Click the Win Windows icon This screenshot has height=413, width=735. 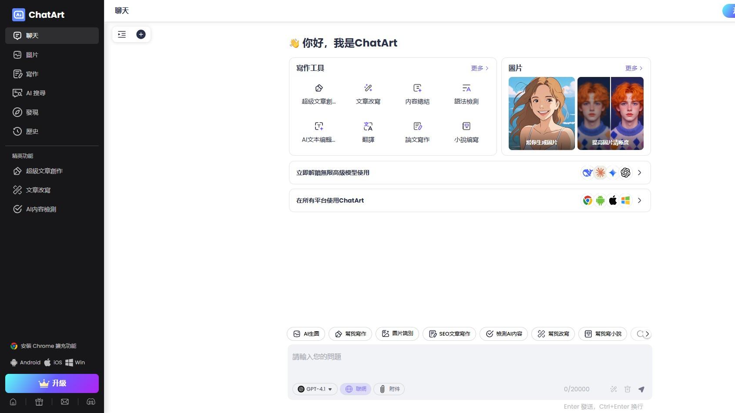click(69, 363)
